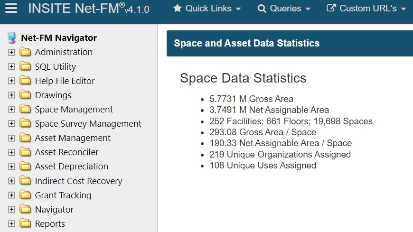Click the SQL Utility folder icon
Image resolution: width=413 pixels, height=232 pixels.
(25, 66)
